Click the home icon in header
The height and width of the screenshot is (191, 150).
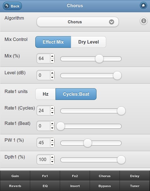[143, 5]
